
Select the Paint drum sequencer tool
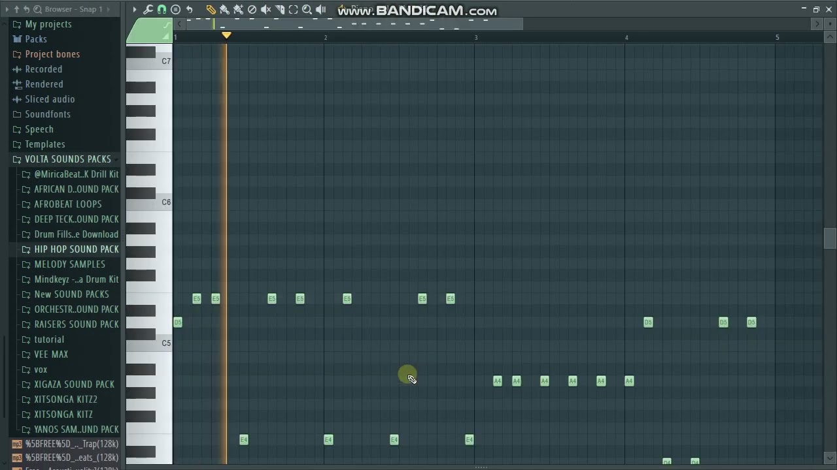(238, 10)
